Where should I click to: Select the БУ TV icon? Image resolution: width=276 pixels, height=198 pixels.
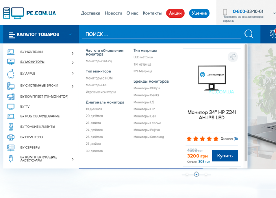click(11, 107)
